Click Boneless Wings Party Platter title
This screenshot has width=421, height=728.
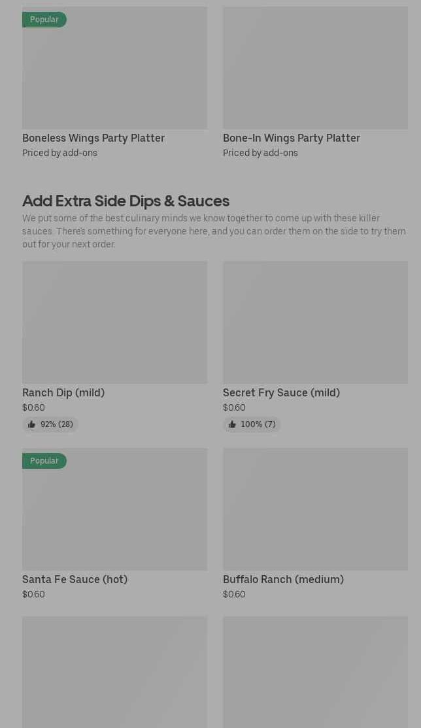pyautogui.click(x=93, y=138)
